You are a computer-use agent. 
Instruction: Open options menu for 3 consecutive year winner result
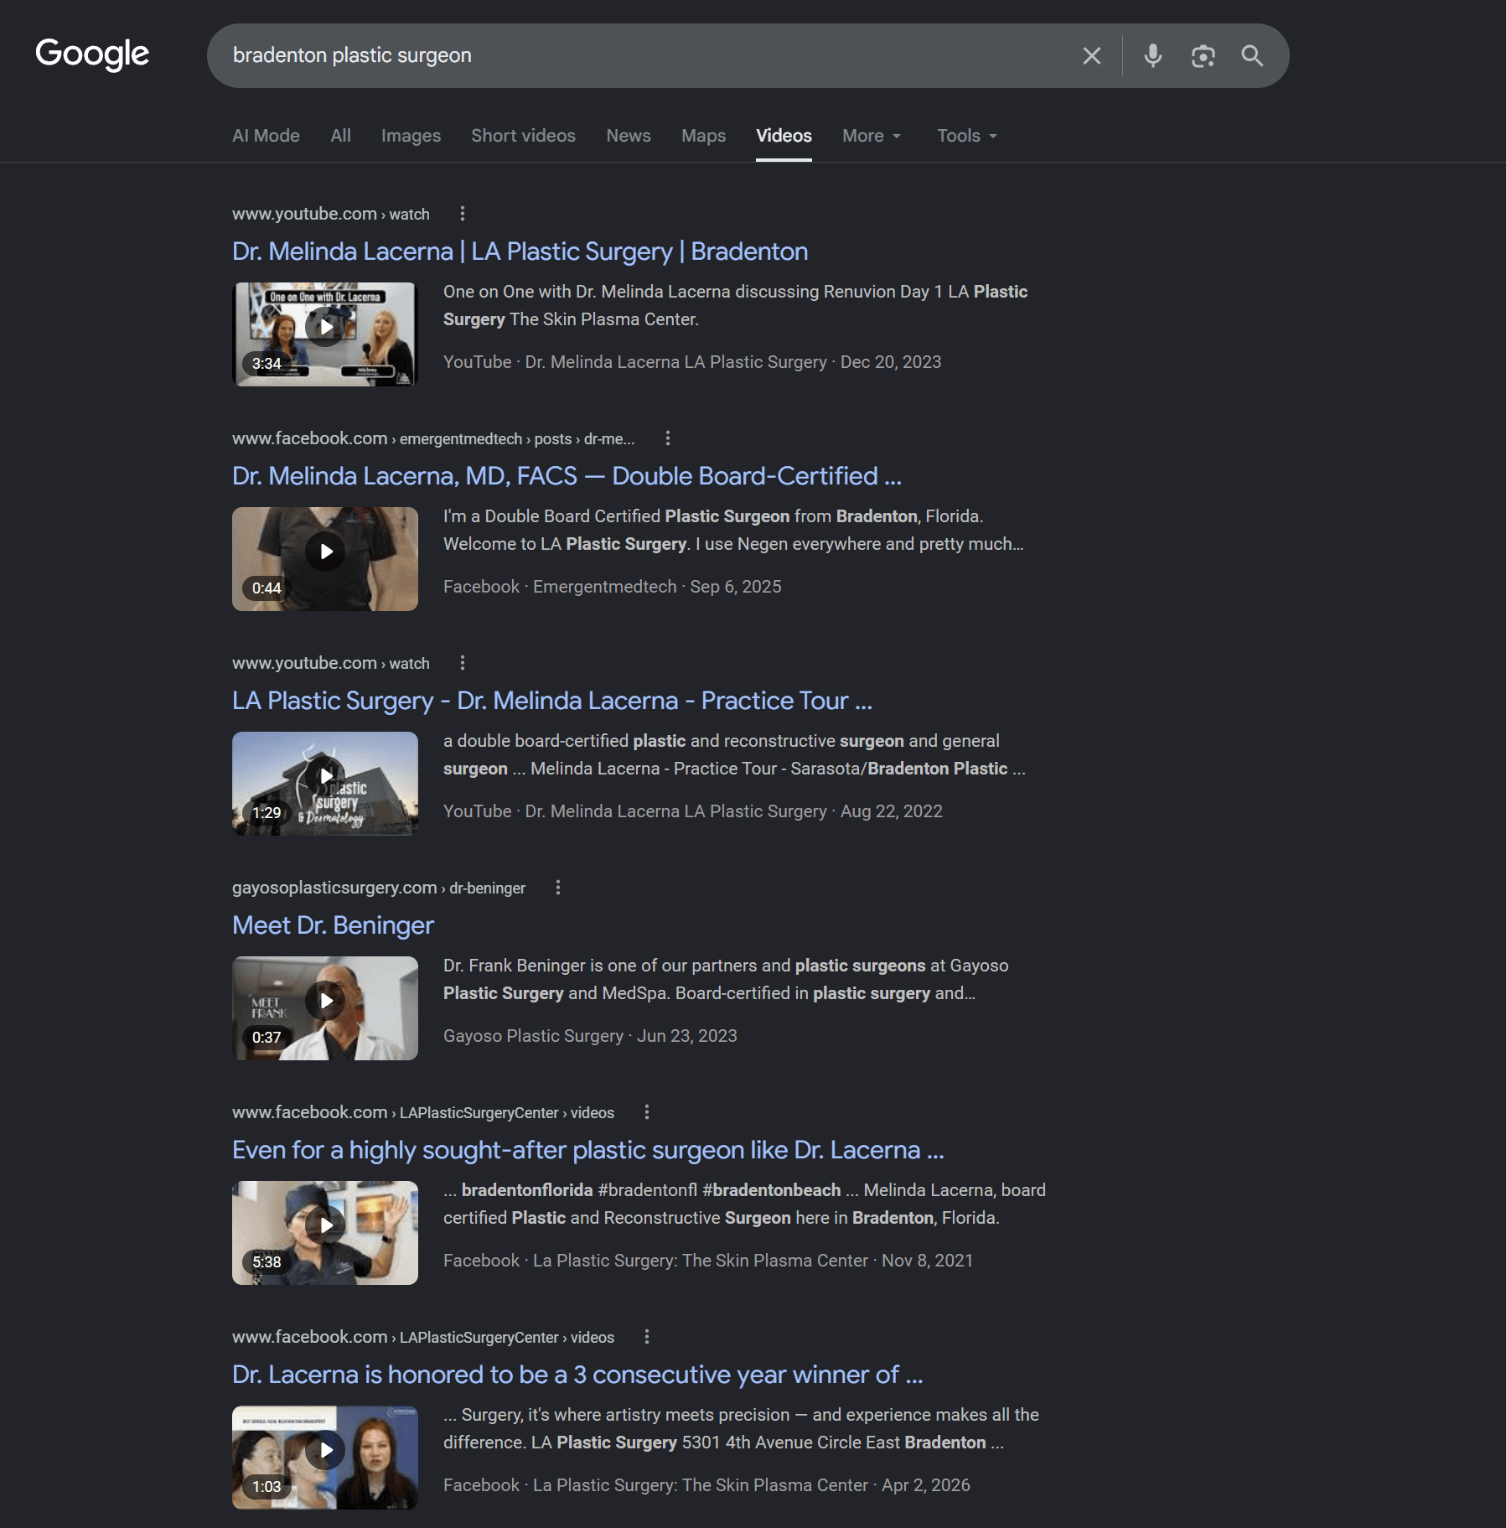(647, 1337)
